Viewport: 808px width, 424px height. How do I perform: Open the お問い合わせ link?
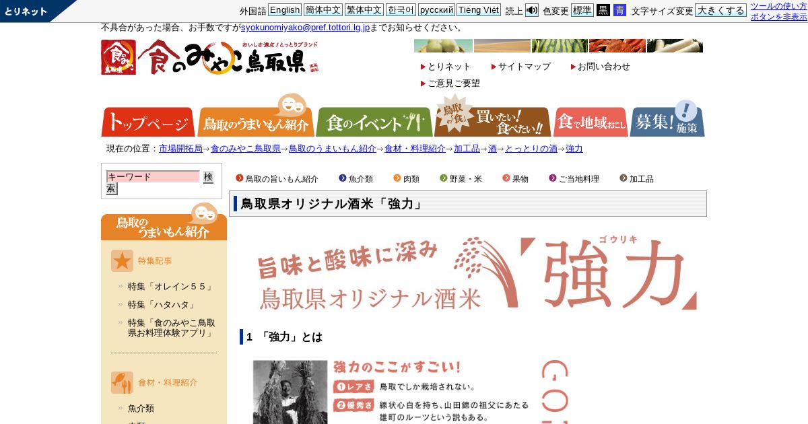(x=603, y=67)
